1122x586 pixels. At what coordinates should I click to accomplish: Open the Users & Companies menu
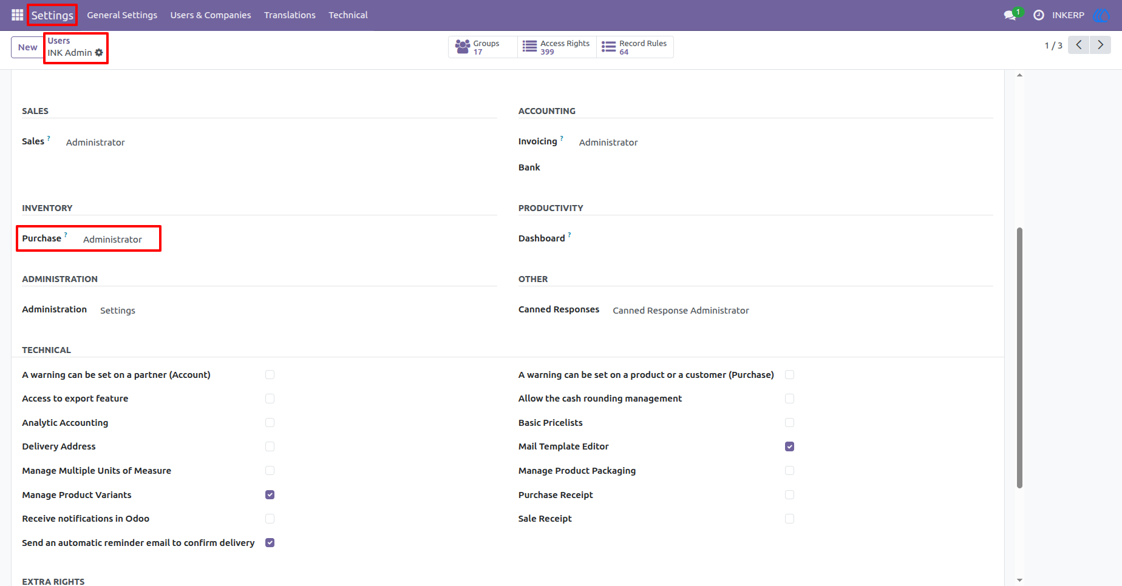pos(211,15)
